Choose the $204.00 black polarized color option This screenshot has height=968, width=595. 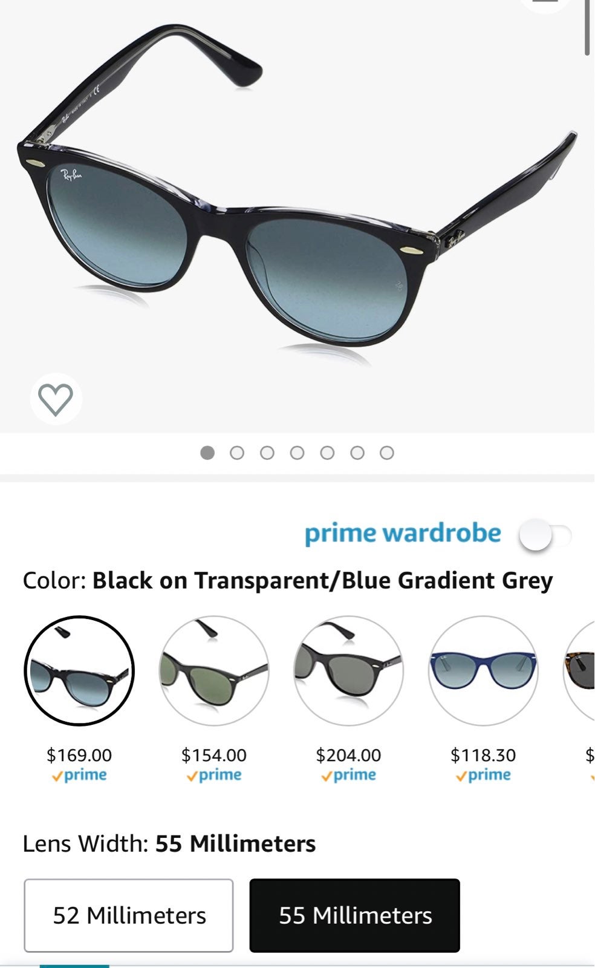[x=348, y=671]
